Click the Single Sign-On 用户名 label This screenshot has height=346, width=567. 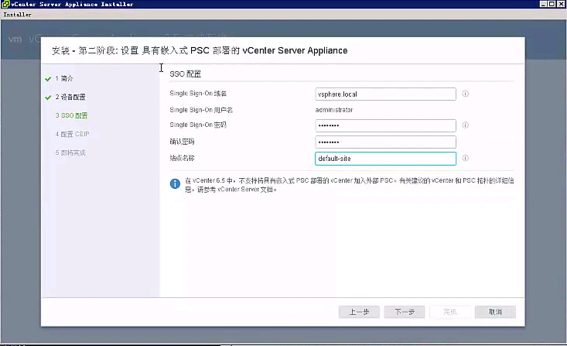[x=201, y=110]
